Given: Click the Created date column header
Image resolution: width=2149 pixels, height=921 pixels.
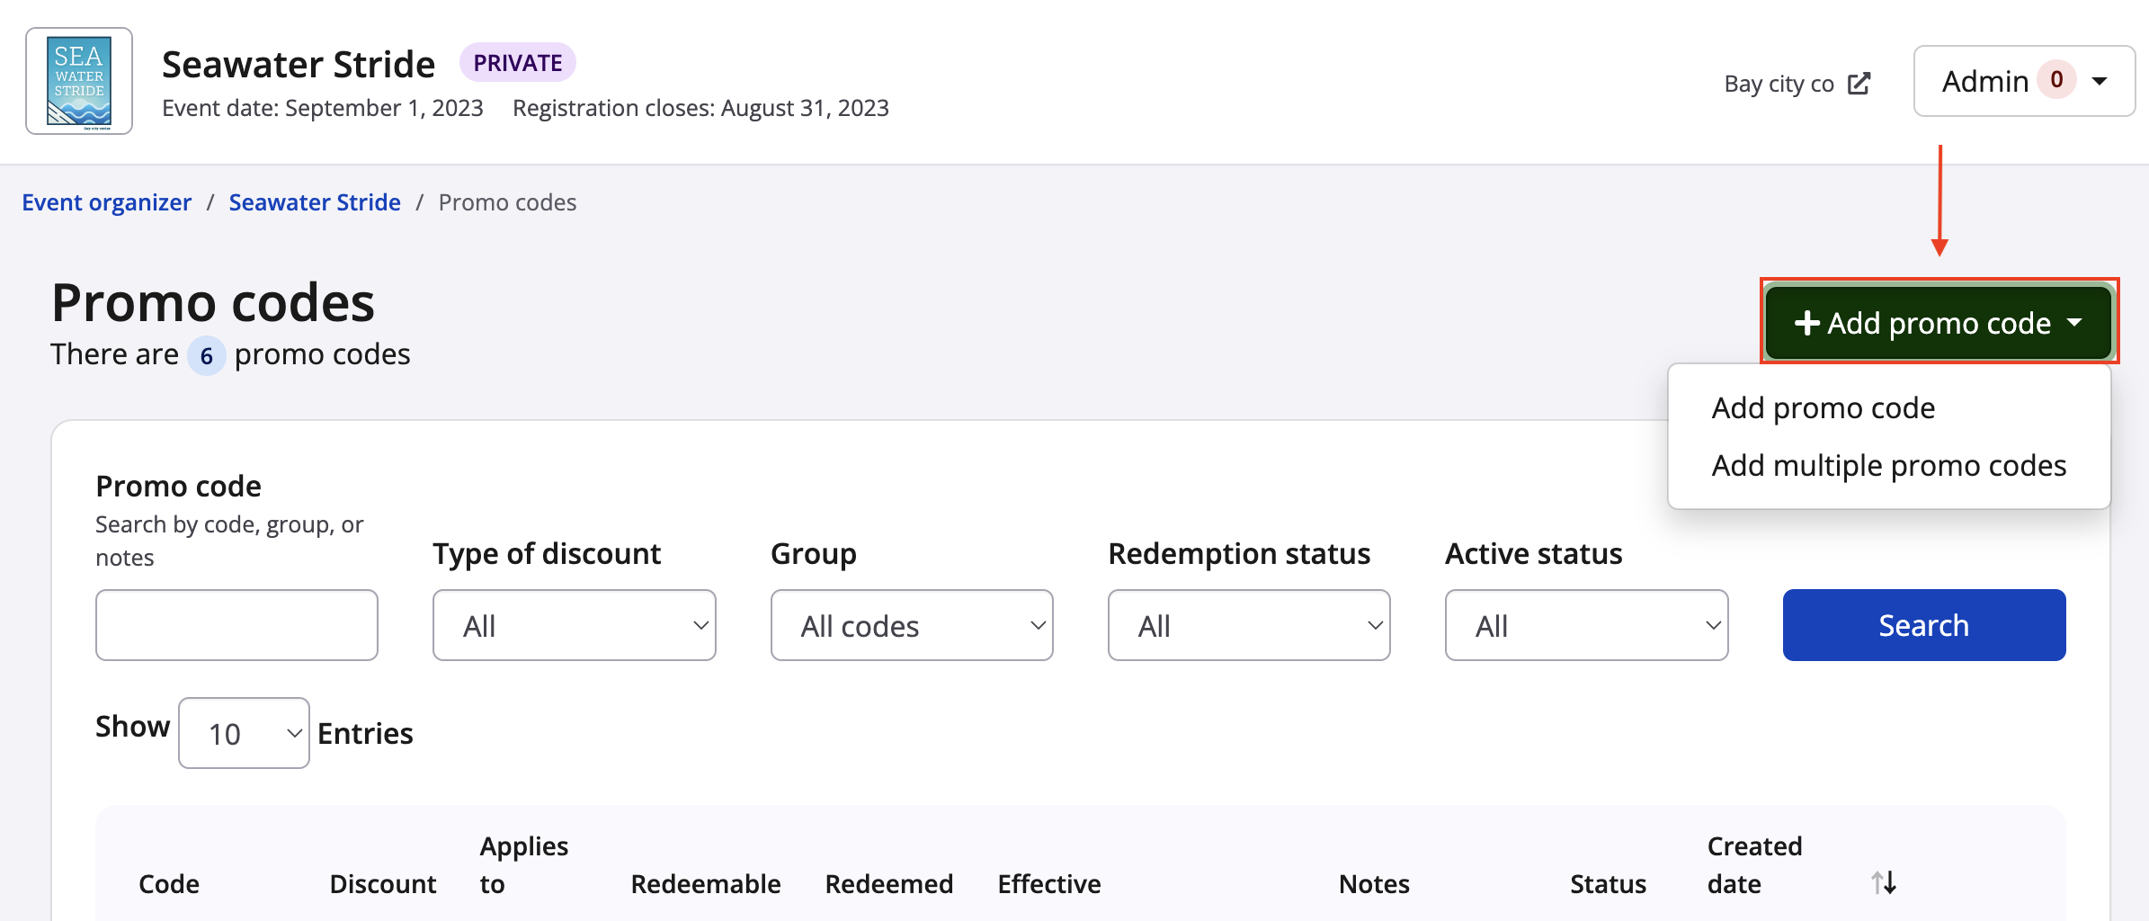Looking at the screenshot, I should (x=1753, y=864).
